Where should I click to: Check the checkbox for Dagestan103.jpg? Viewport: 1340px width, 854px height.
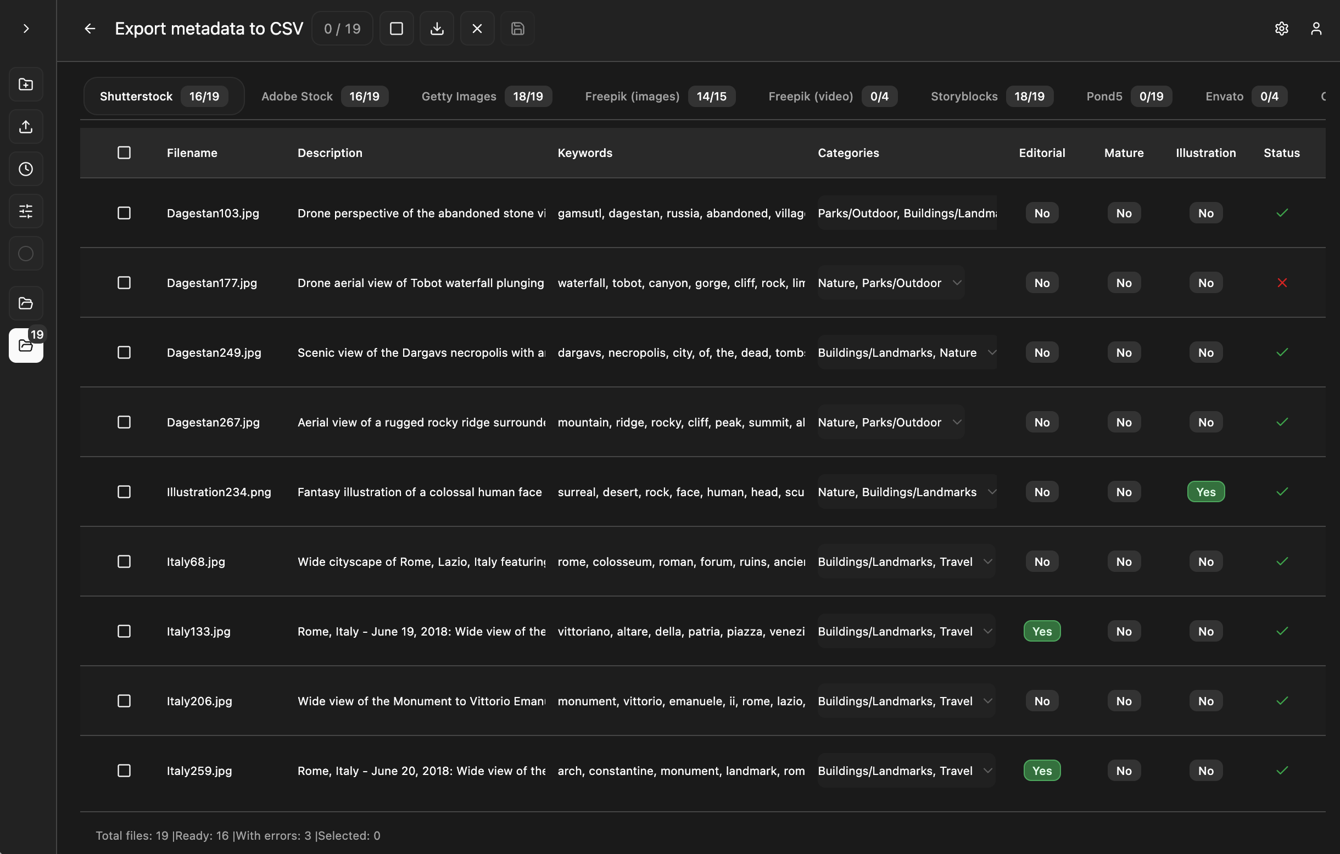click(124, 213)
